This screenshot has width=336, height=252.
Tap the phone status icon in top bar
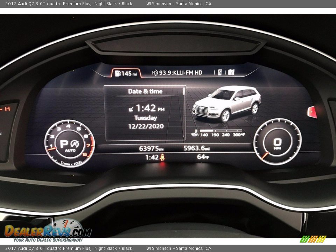click(220, 72)
